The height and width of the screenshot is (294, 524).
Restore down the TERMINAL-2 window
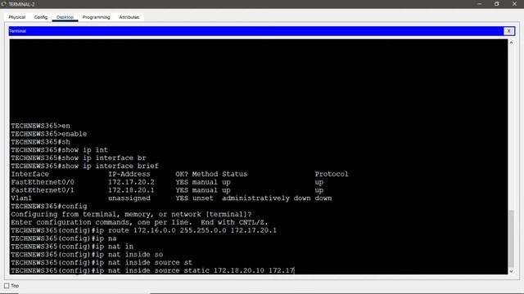497,4
